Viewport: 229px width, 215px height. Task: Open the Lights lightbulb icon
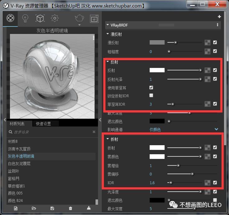(25, 19)
